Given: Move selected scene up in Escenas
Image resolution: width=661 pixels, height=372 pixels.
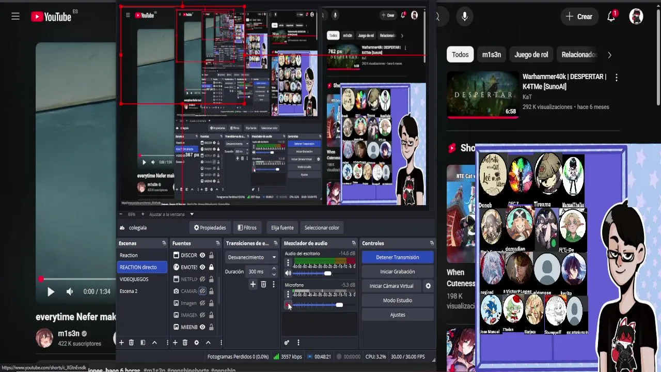Looking at the screenshot, I should click(x=154, y=343).
